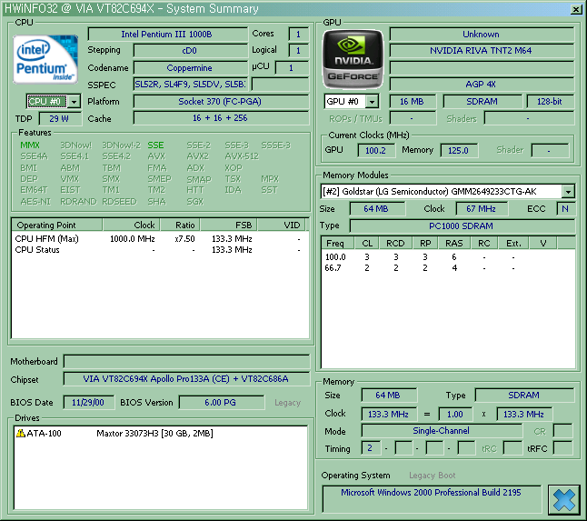This screenshot has height=521, width=587.
Task: Click the Cache field 16 + 16 + 256
Action: (x=221, y=118)
